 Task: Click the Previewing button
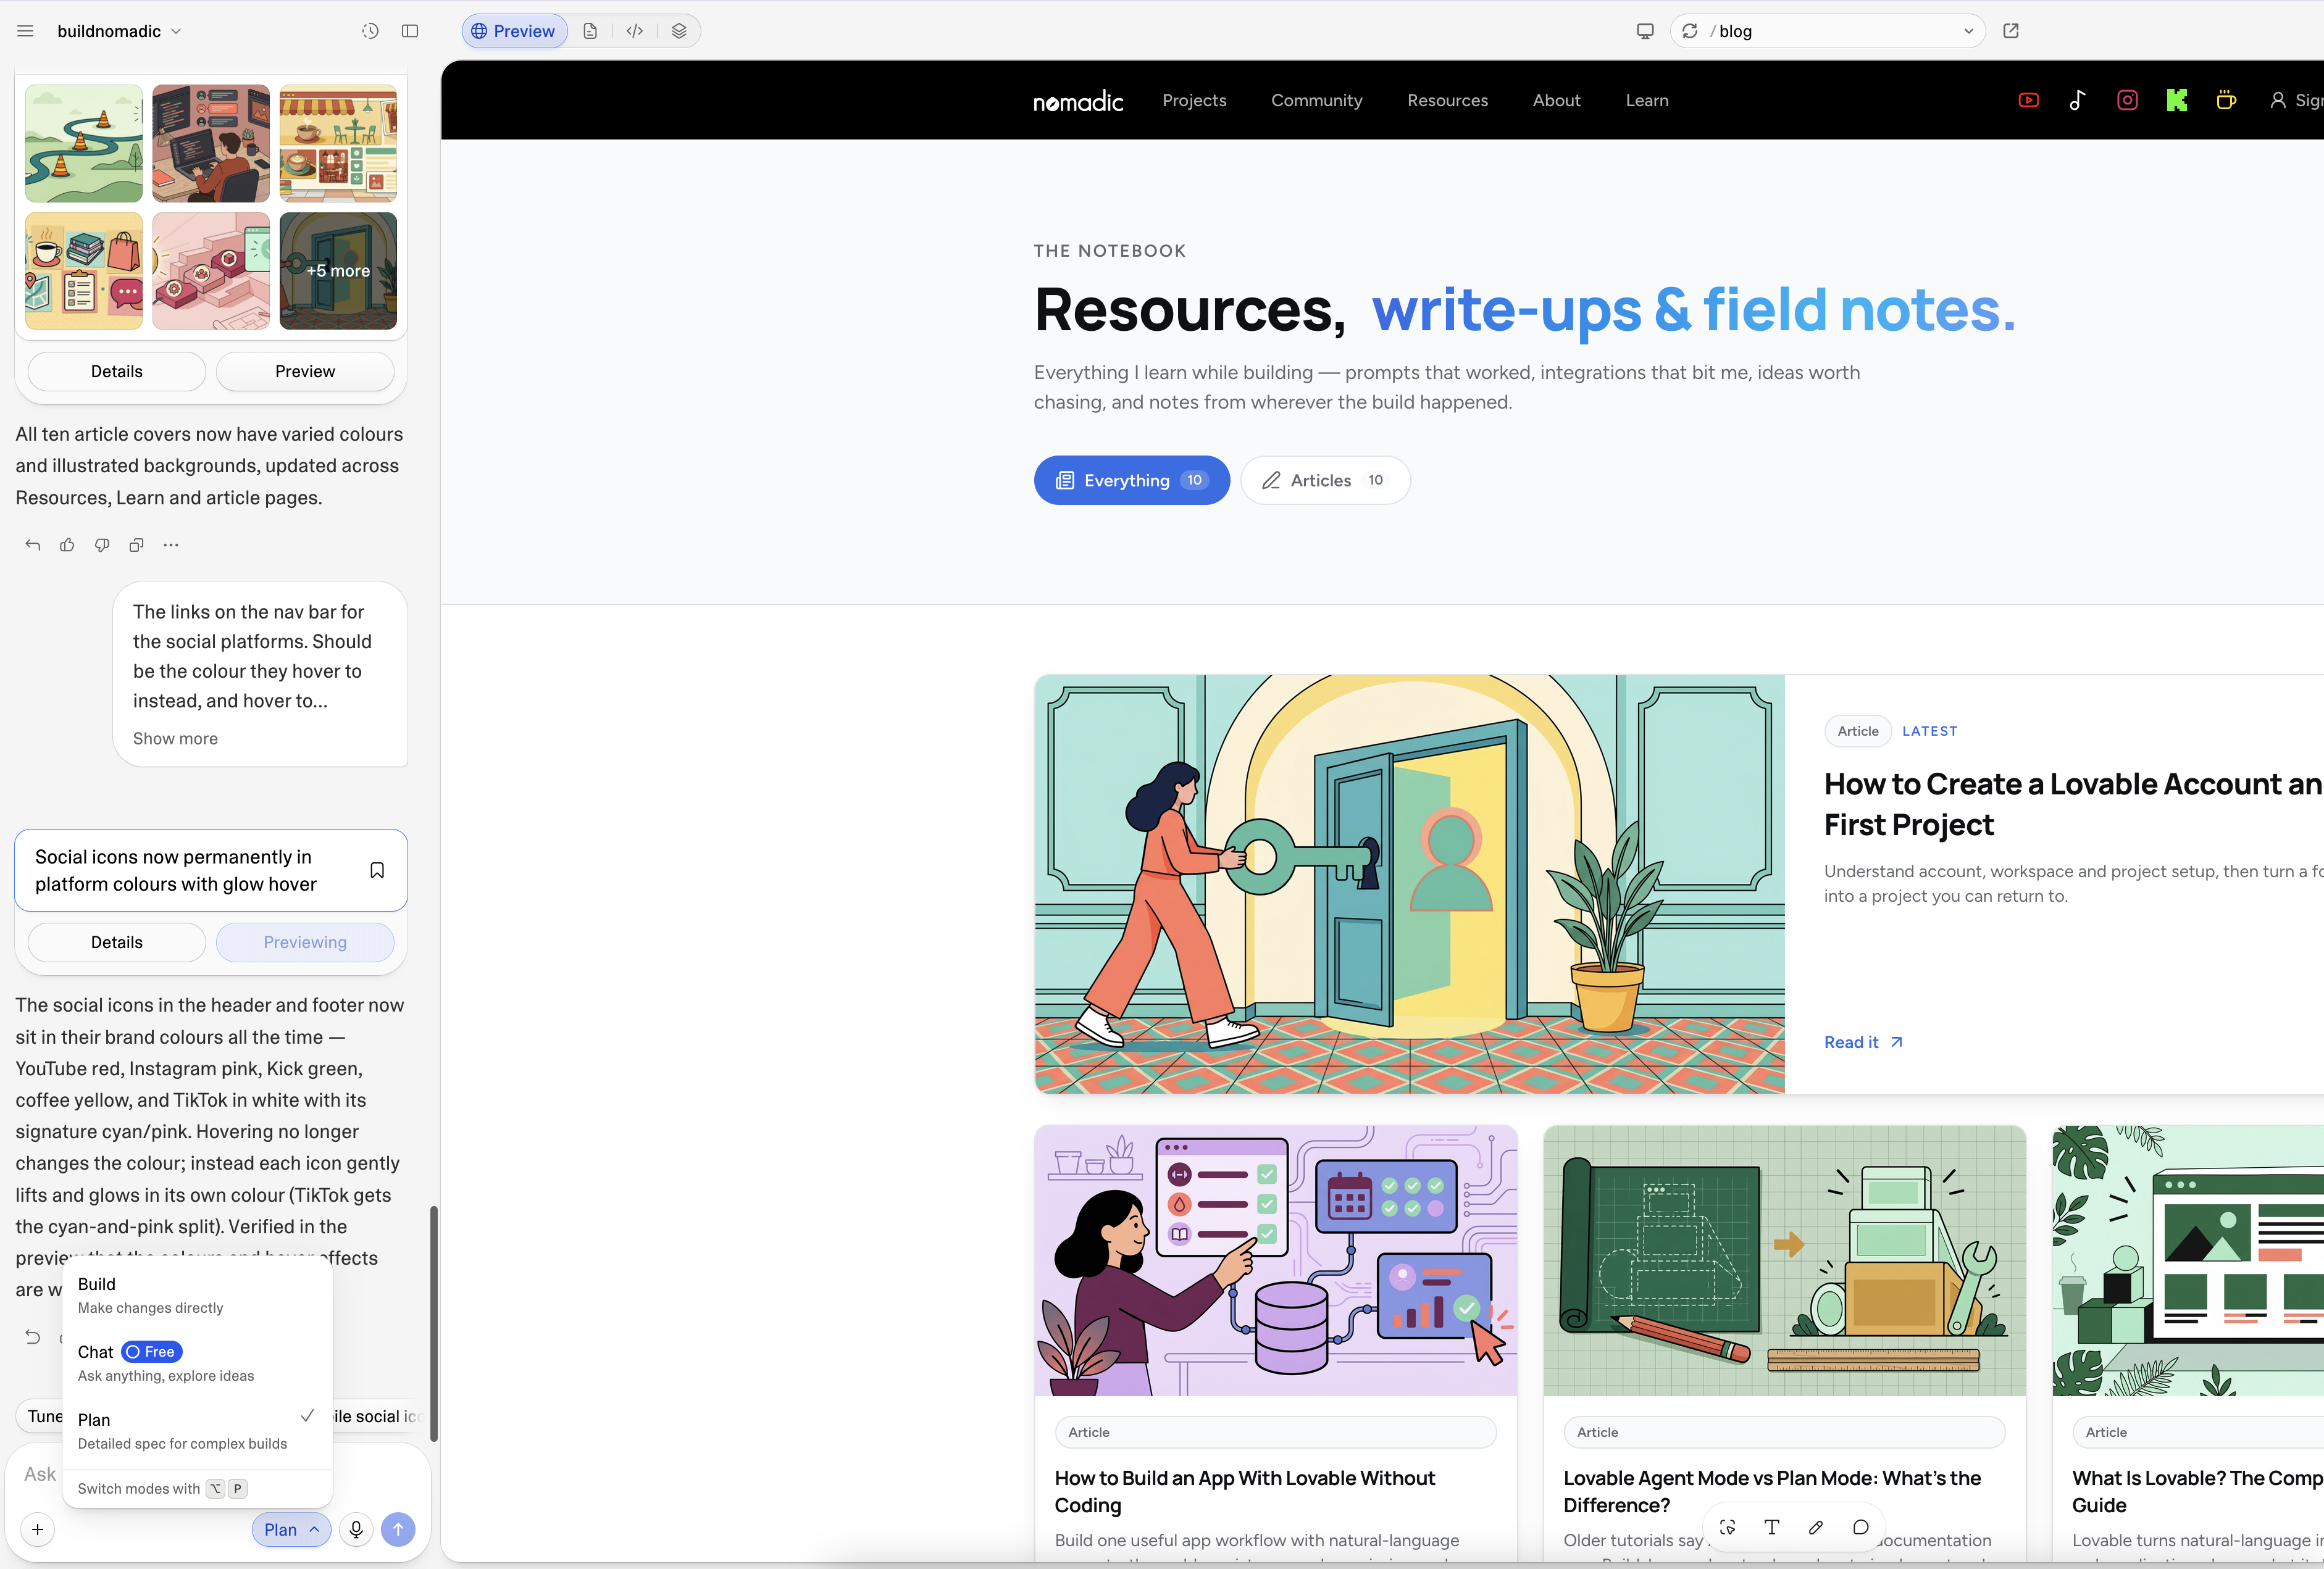pyautogui.click(x=305, y=943)
